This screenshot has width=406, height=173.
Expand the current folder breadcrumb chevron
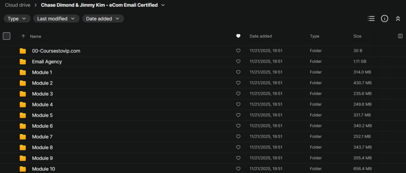point(163,5)
